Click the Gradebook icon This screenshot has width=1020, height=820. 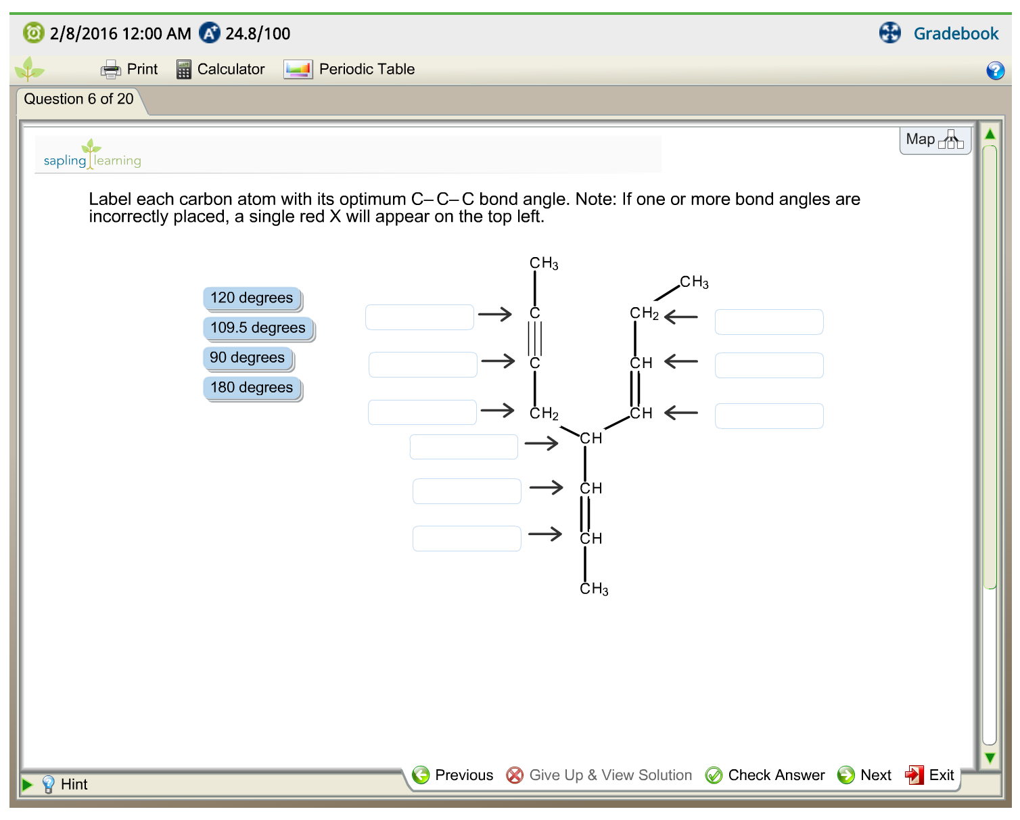[x=889, y=32]
